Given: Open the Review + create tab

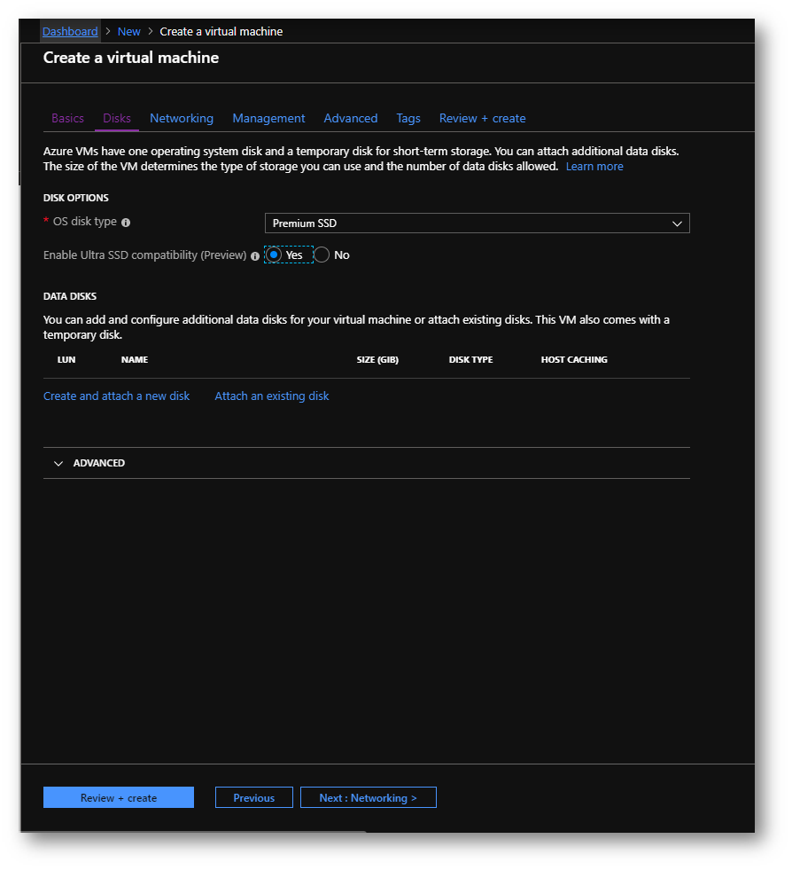Looking at the screenshot, I should coord(482,118).
